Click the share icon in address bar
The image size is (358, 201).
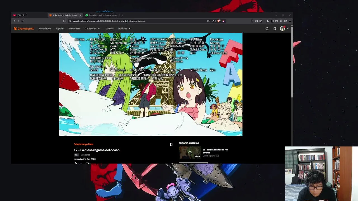point(213,21)
